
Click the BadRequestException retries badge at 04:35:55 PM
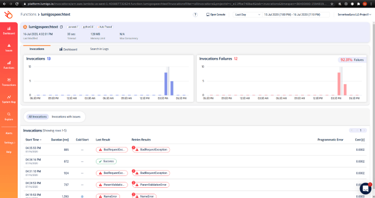tap(151, 150)
